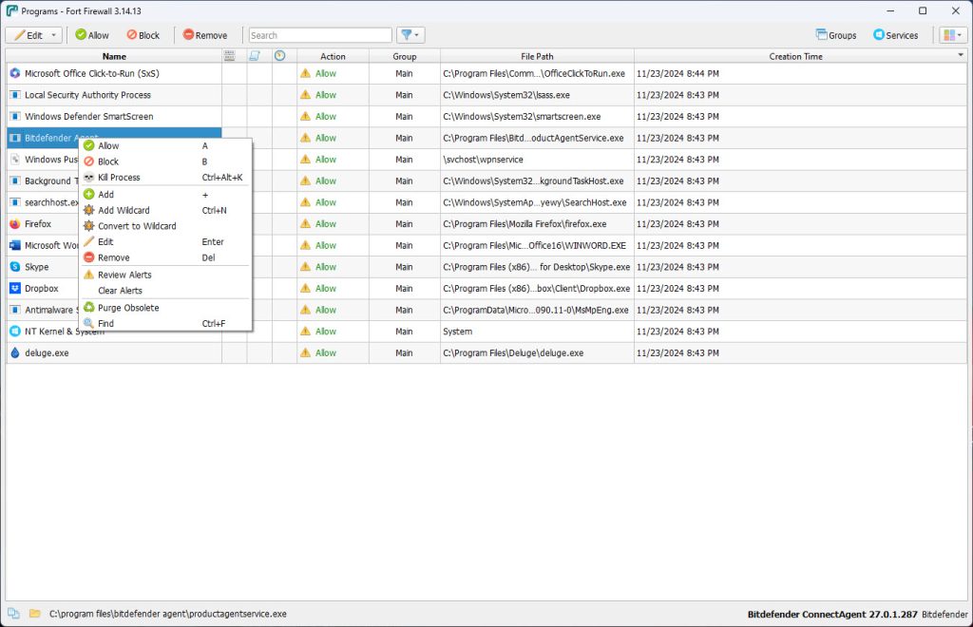Sort by the Group column header
Screen dimensions: 973x627
point(405,56)
